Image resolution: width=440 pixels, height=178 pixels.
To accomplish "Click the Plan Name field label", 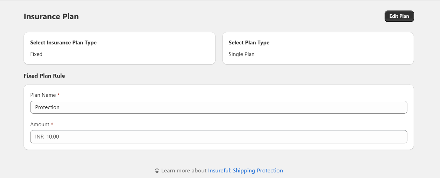I will 43,95.
